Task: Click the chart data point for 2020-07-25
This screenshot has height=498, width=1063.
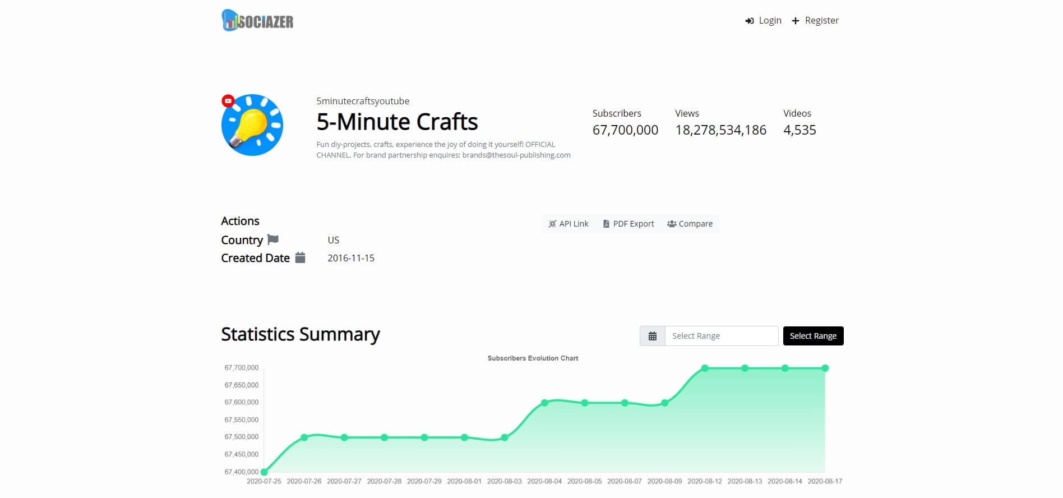Action: click(264, 472)
